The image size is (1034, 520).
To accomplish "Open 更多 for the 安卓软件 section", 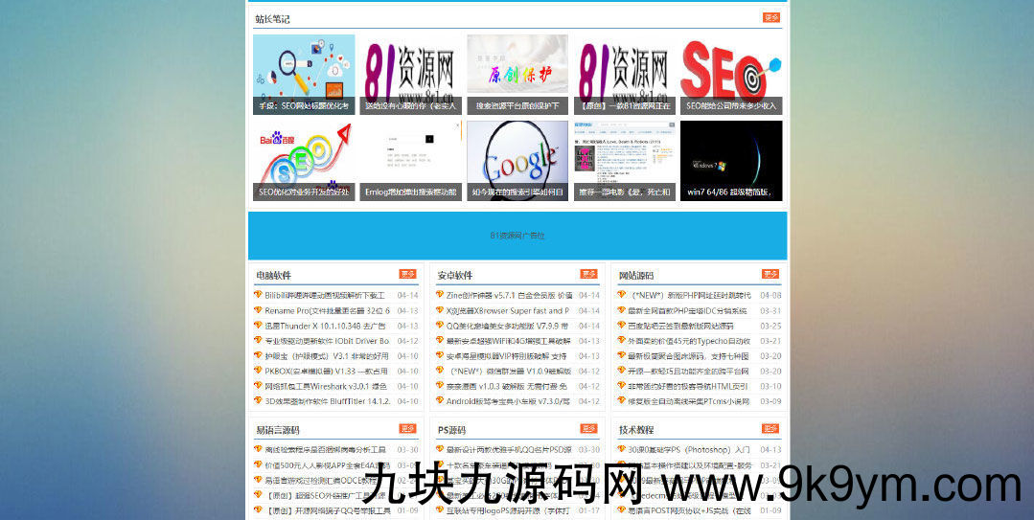I will [588, 275].
